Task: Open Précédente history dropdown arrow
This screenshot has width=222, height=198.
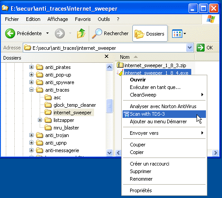Action: coord(48,33)
